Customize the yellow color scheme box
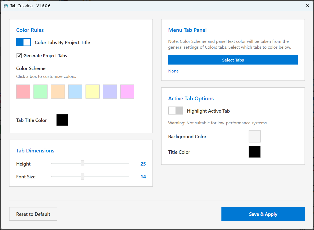Image resolution: width=314 pixels, height=230 pixels. pos(92,92)
